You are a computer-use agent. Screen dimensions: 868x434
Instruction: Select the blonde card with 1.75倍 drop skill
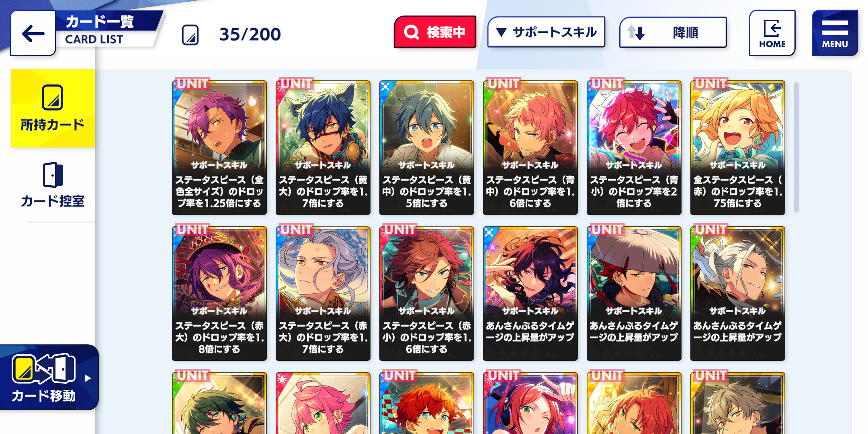click(x=737, y=147)
